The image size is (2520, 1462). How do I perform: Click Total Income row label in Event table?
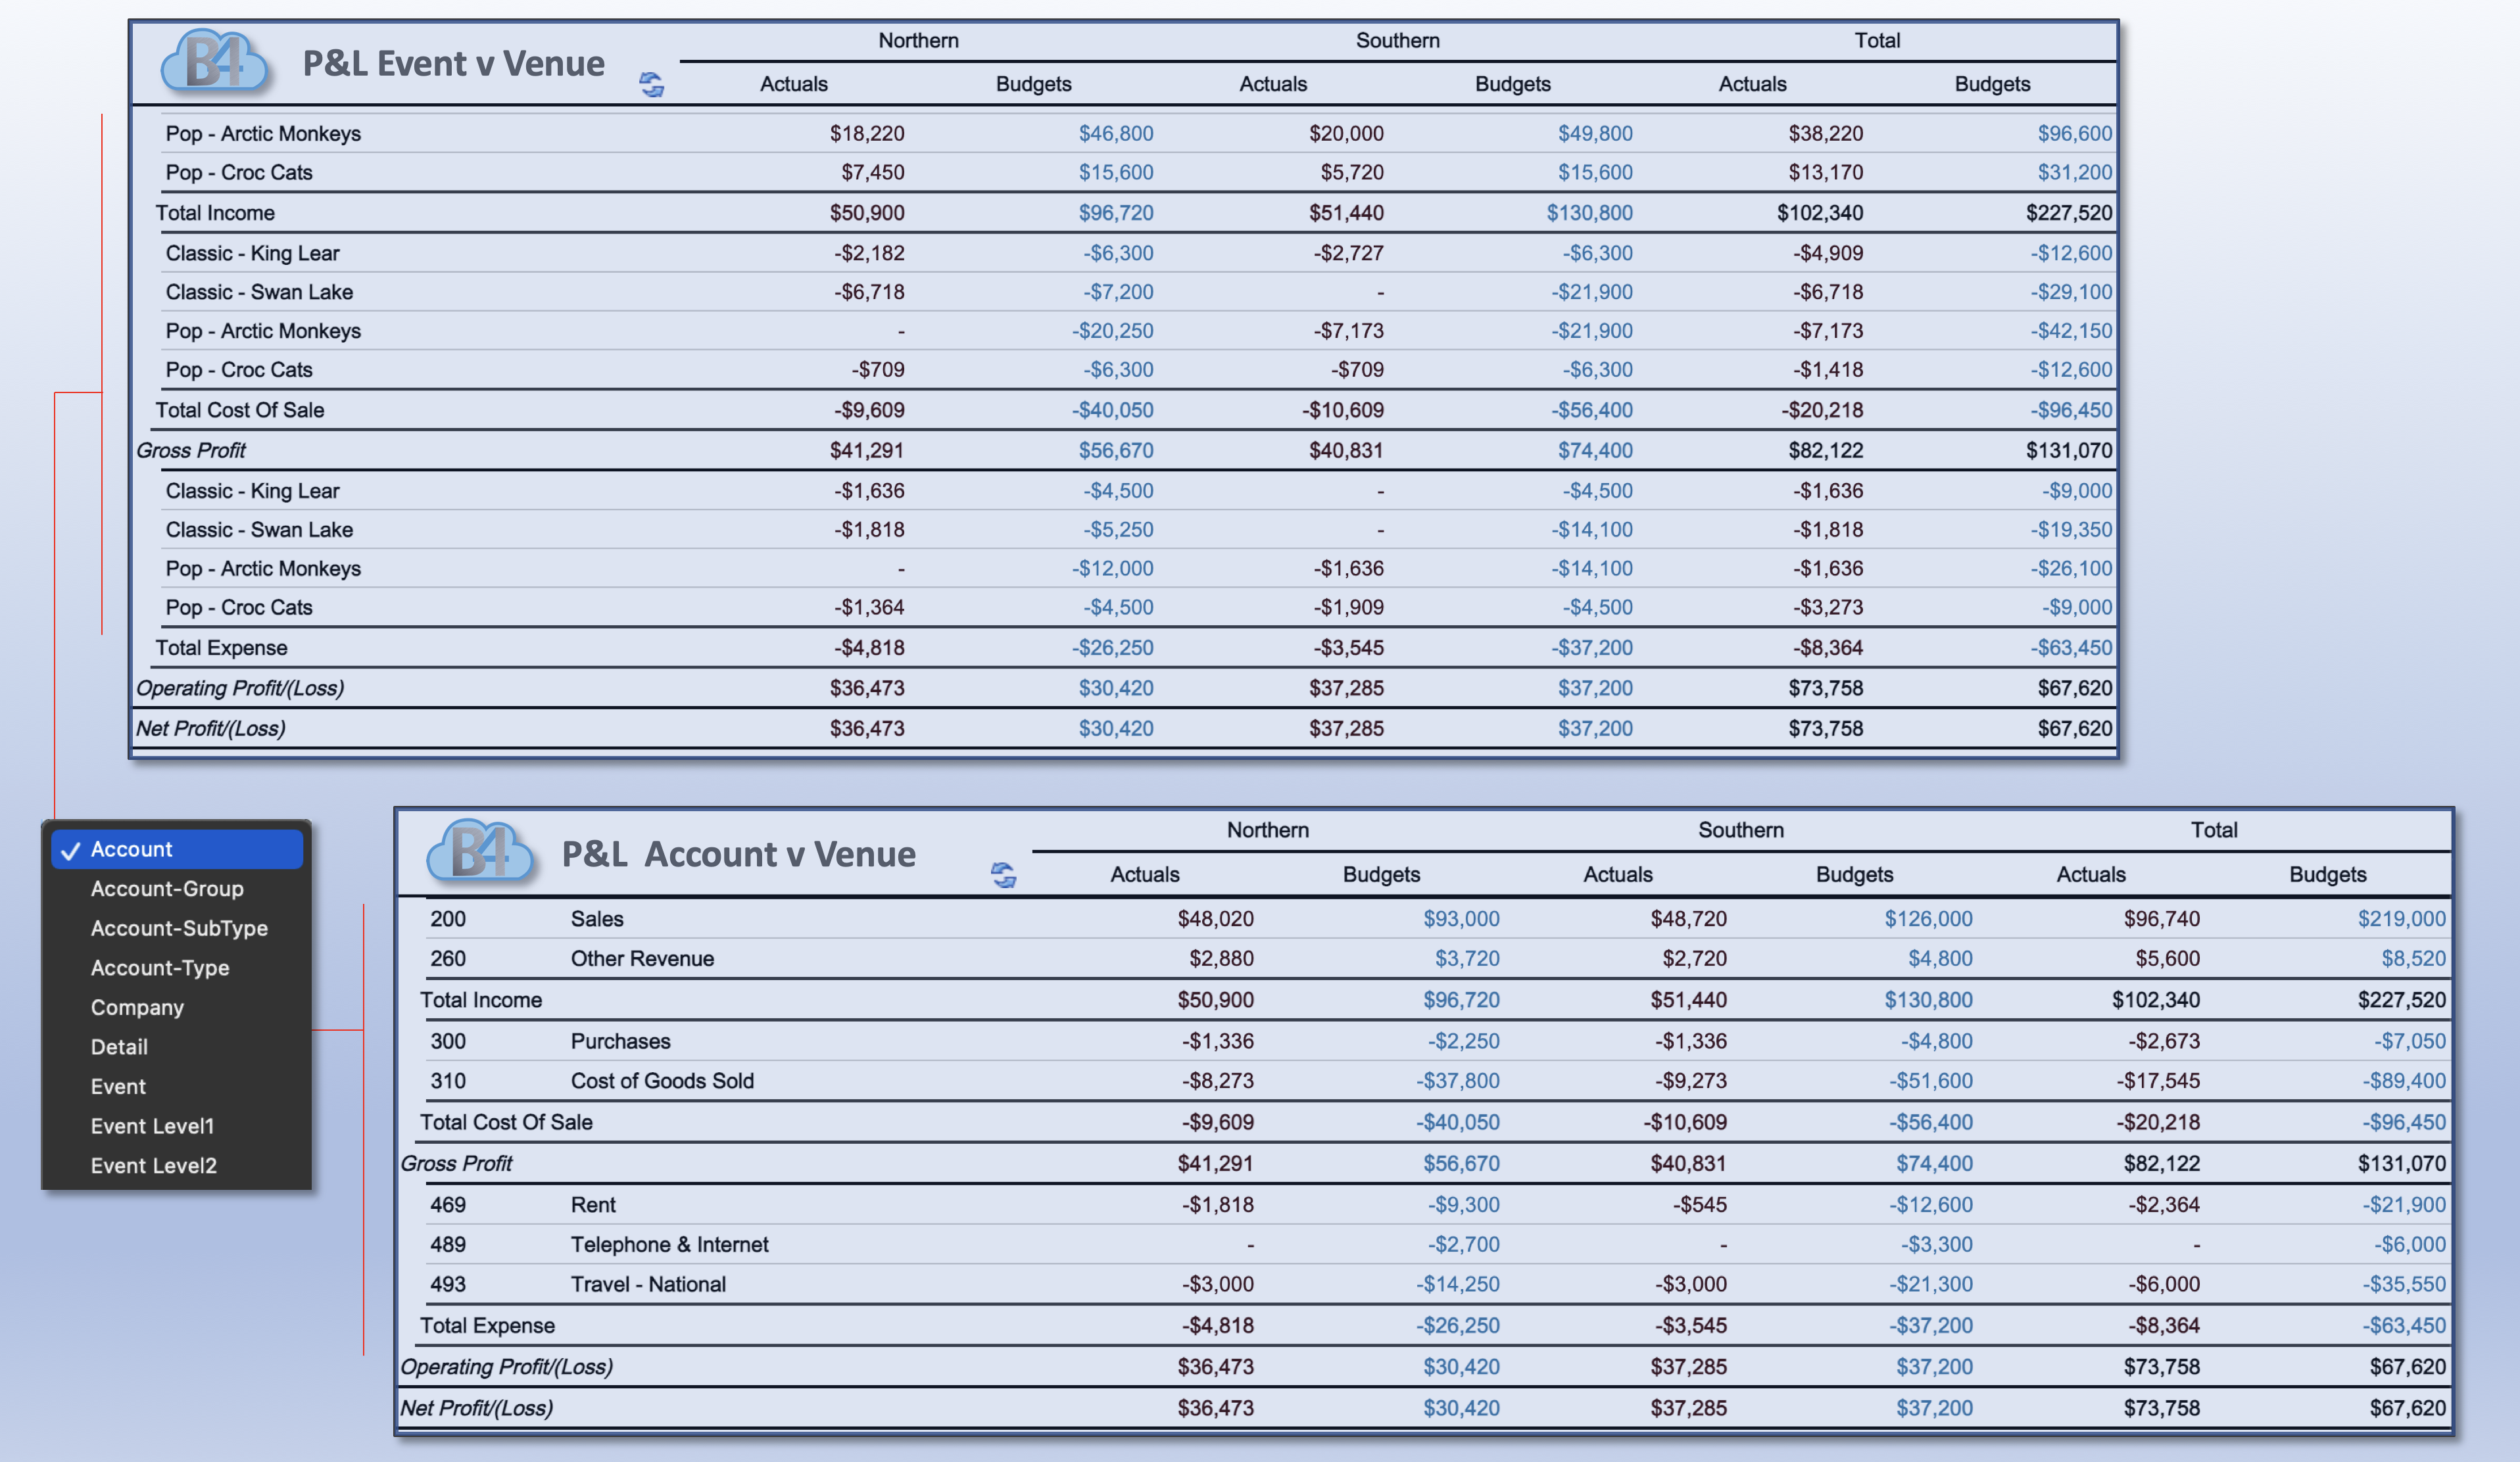coord(215,213)
